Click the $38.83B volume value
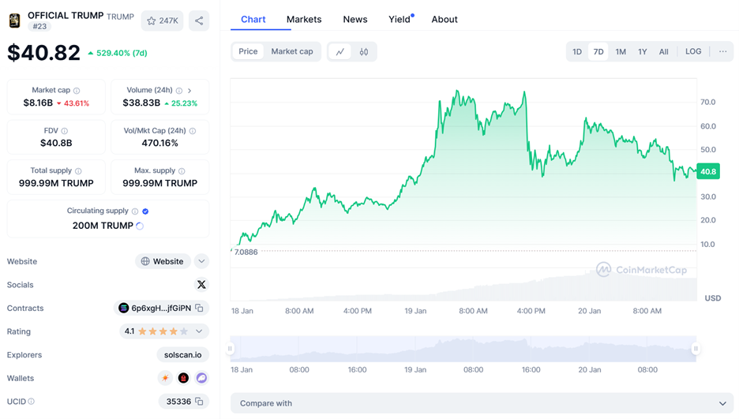This screenshot has height=419, width=739. (x=141, y=103)
